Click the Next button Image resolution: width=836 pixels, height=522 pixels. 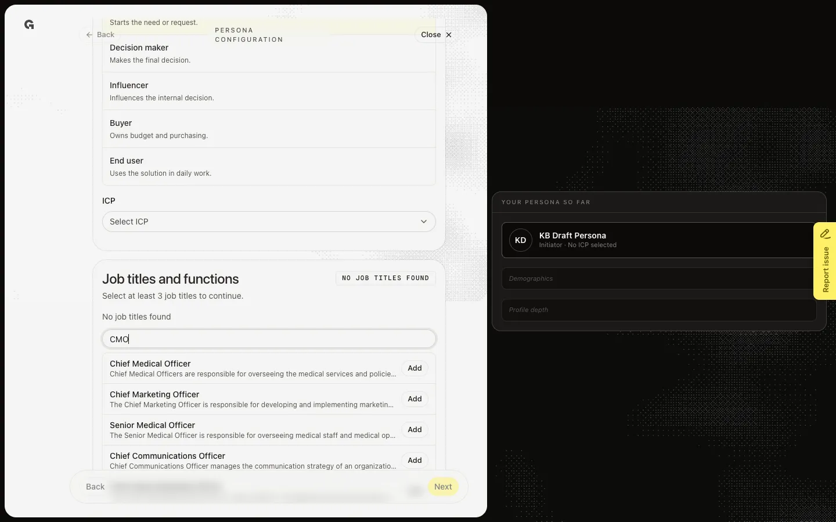[x=443, y=487]
